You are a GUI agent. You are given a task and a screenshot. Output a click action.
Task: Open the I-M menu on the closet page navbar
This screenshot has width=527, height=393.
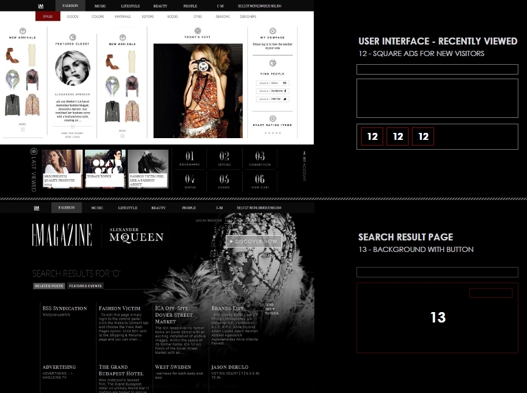(221, 6)
